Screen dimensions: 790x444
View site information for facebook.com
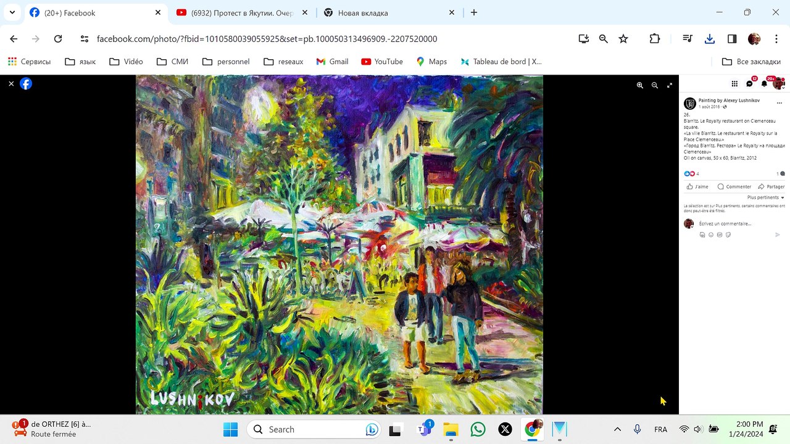(85, 39)
